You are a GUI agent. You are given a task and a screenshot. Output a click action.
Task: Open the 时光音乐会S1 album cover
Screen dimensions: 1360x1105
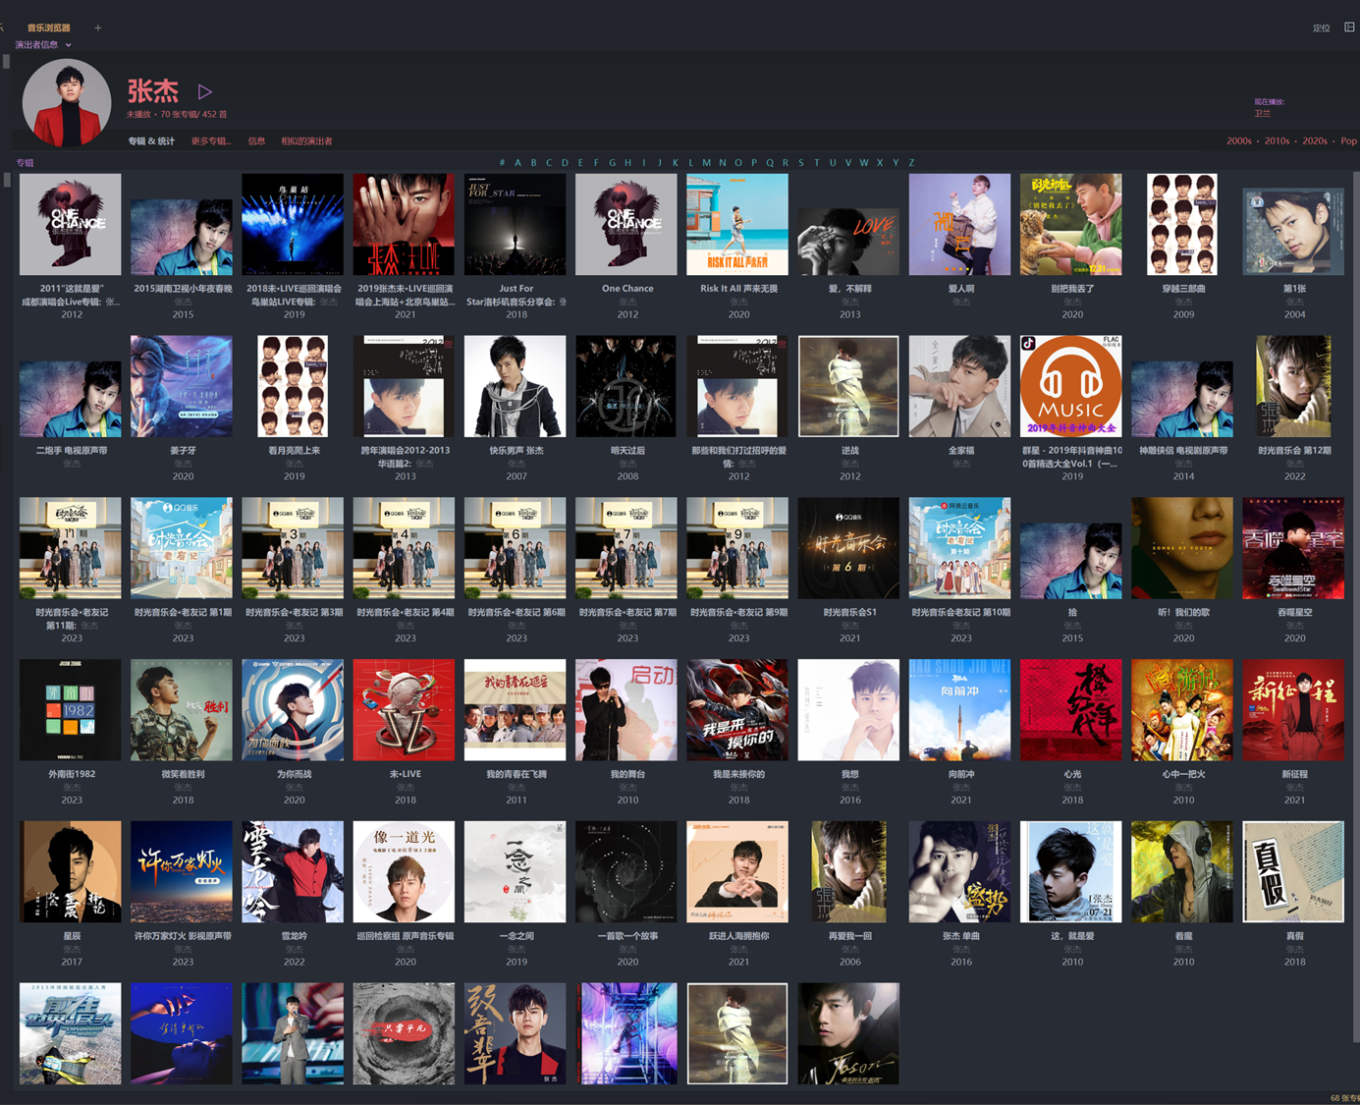(x=849, y=548)
